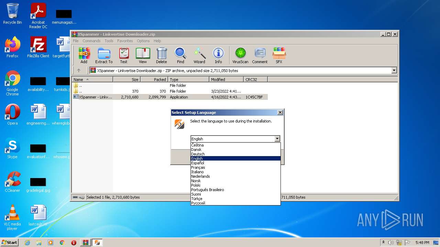Select Čeština from the language list

click(235, 145)
